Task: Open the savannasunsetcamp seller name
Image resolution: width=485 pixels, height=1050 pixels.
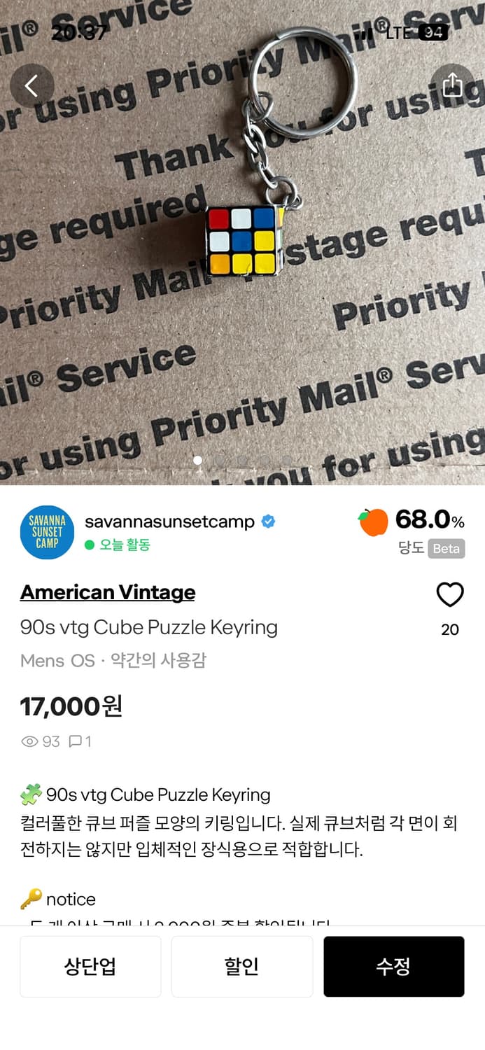Action: coord(169,521)
